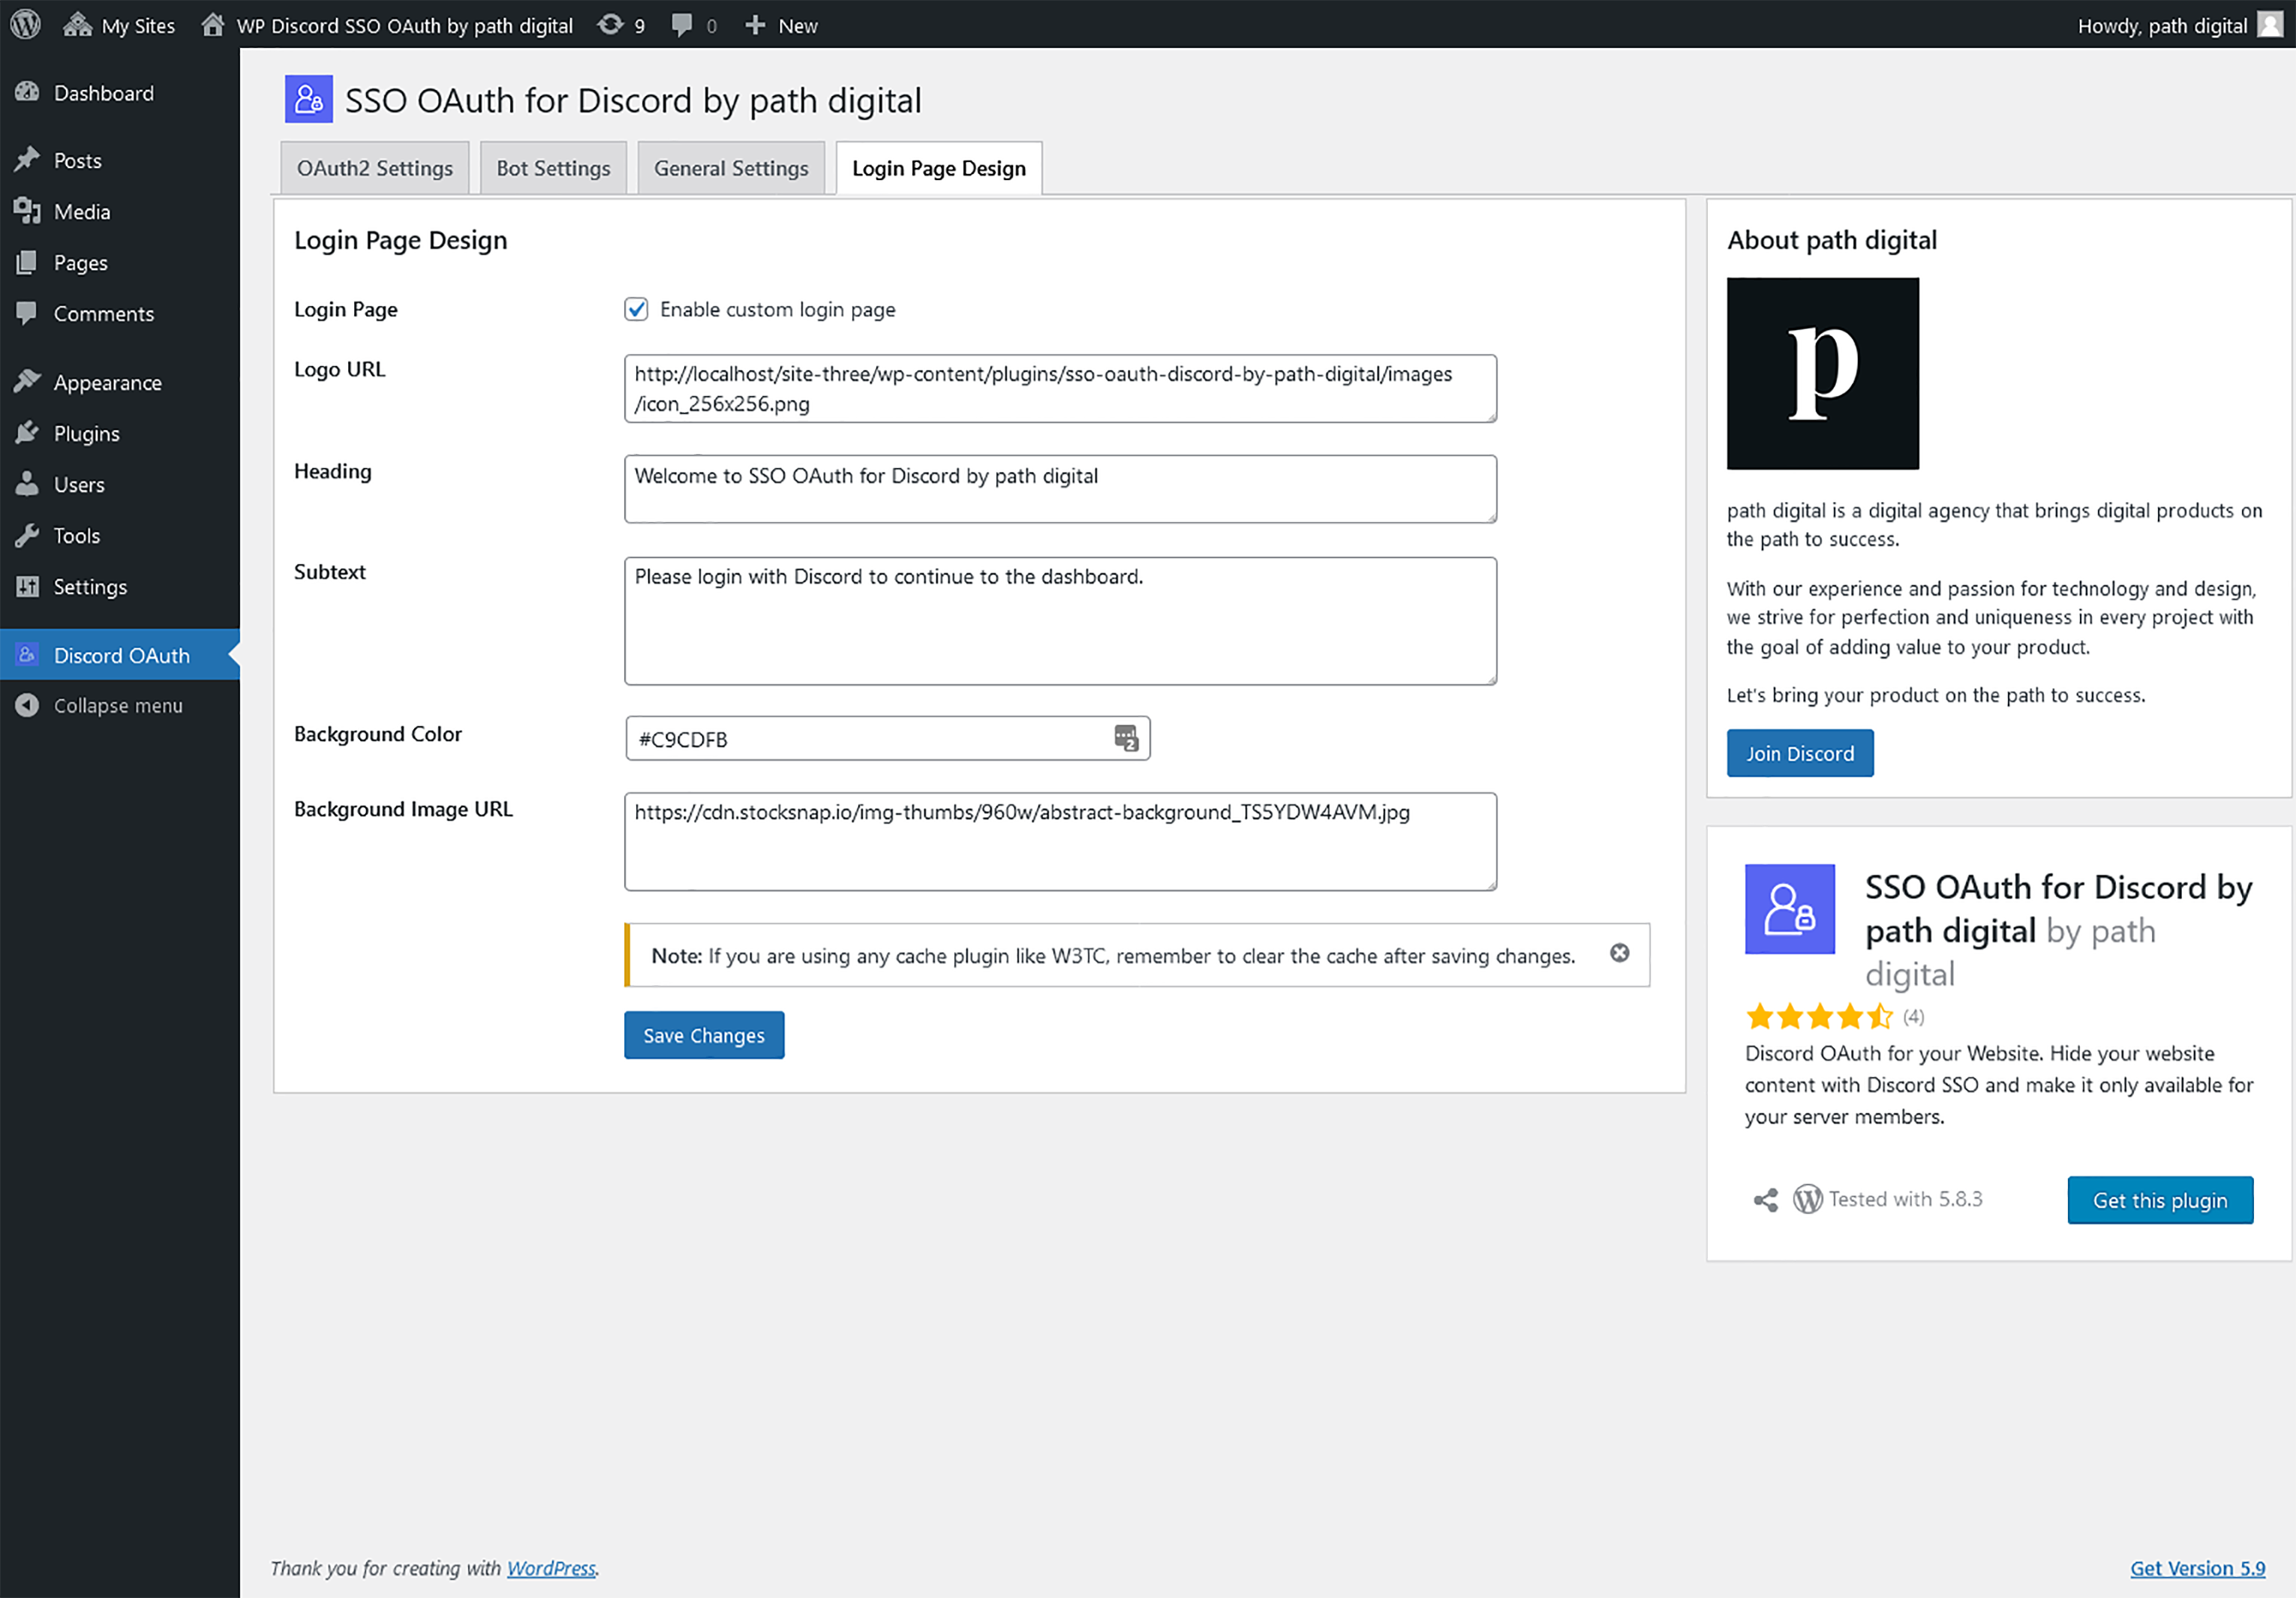Screen dimensions: 2296x1598
Task: Click into the Logo URL field
Action: (1060, 388)
